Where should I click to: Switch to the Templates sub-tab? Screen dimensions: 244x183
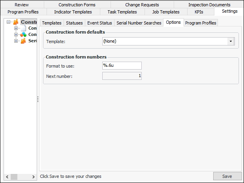52,23
